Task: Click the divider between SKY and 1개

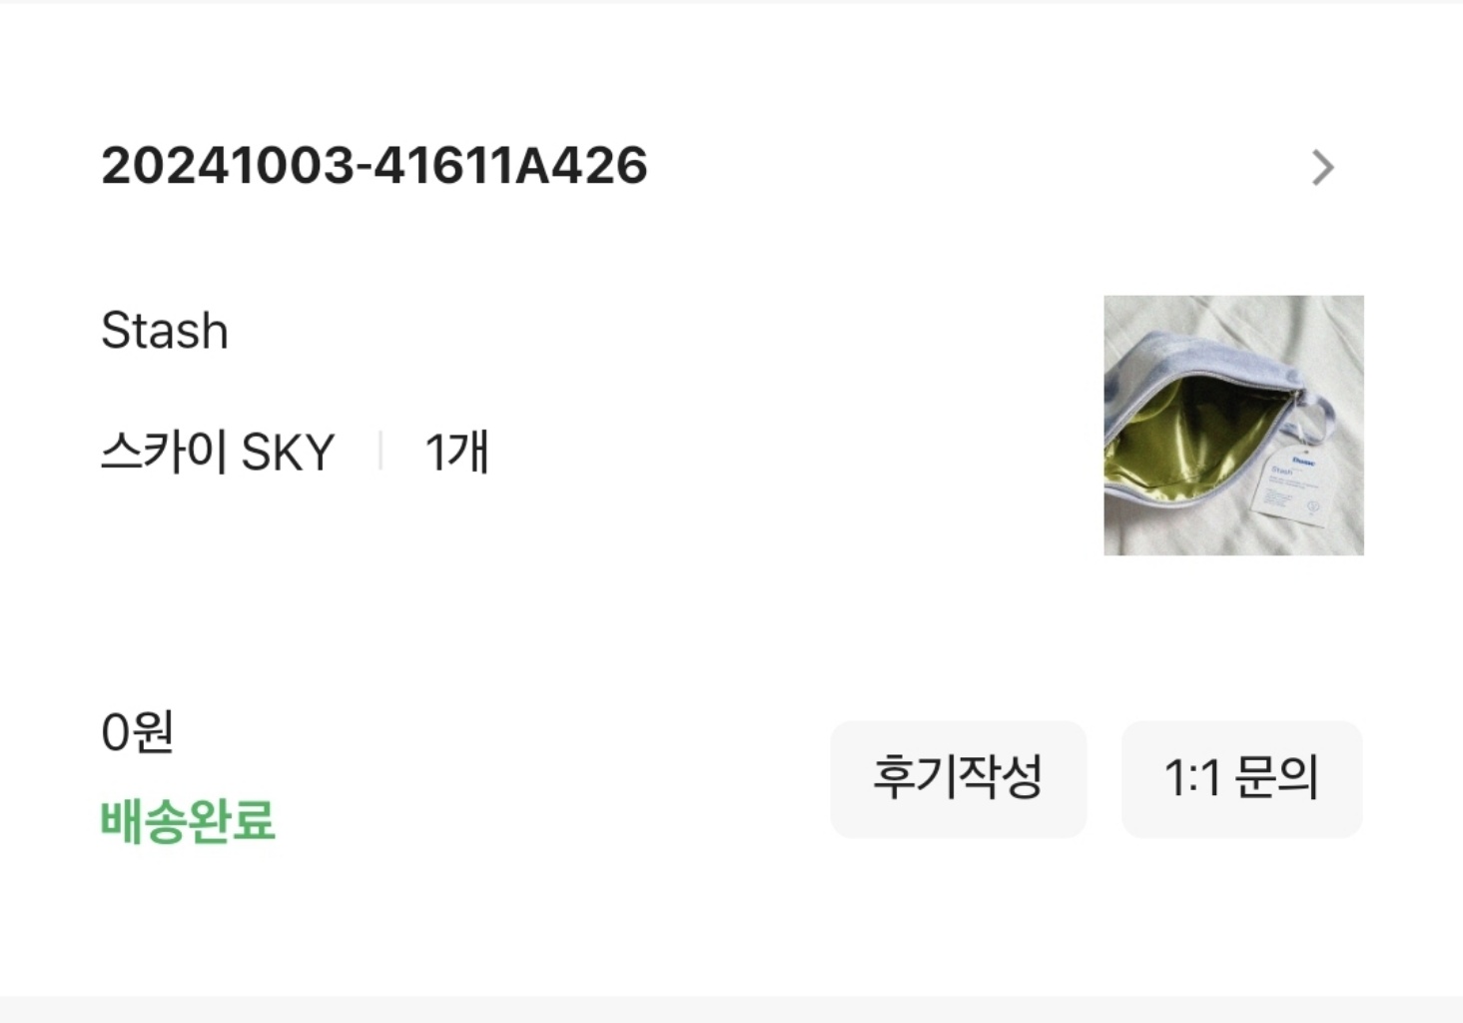Action: point(380,452)
